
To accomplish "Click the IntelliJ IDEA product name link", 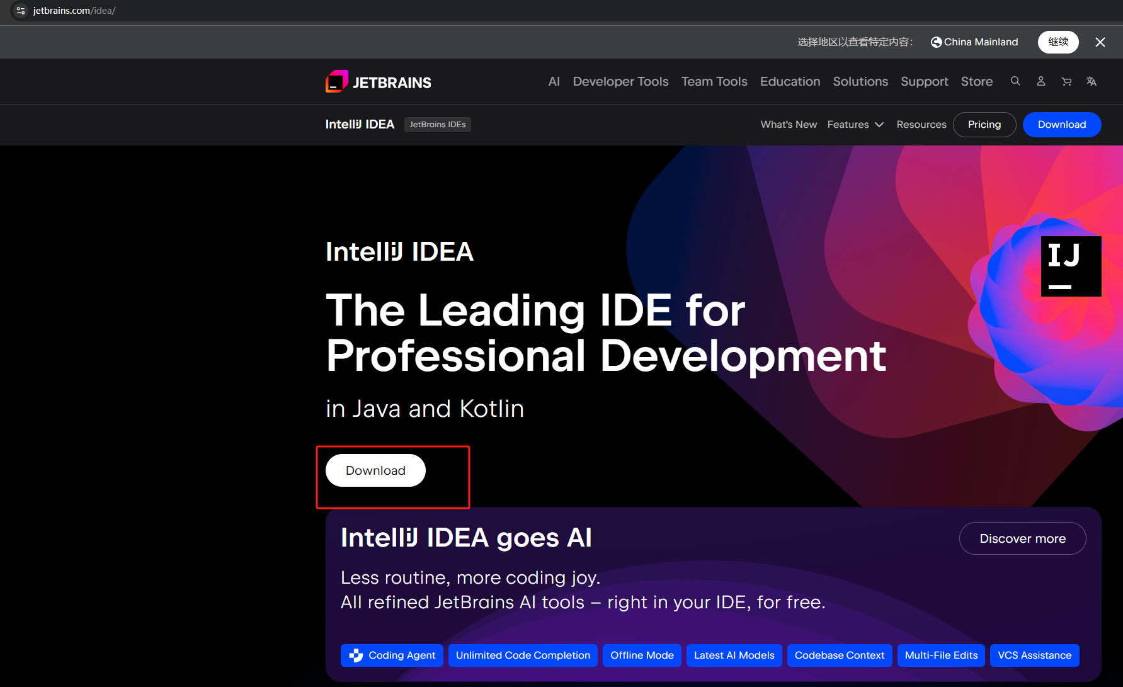I will [x=360, y=125].
